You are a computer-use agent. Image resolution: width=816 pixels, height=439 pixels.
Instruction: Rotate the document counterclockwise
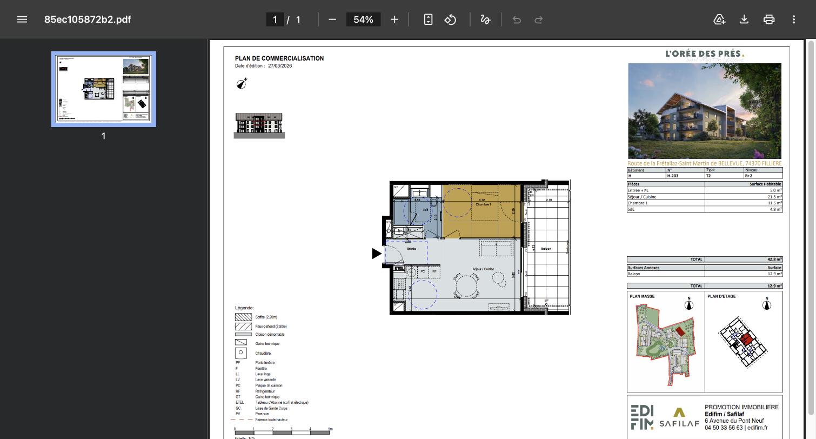(450, 19)
